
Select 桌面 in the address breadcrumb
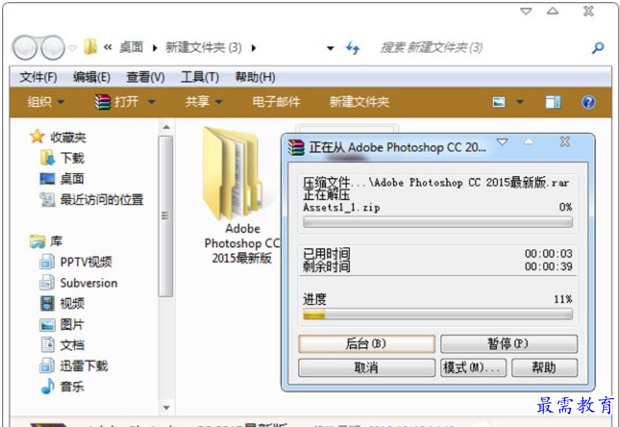[x=131, y=47]
